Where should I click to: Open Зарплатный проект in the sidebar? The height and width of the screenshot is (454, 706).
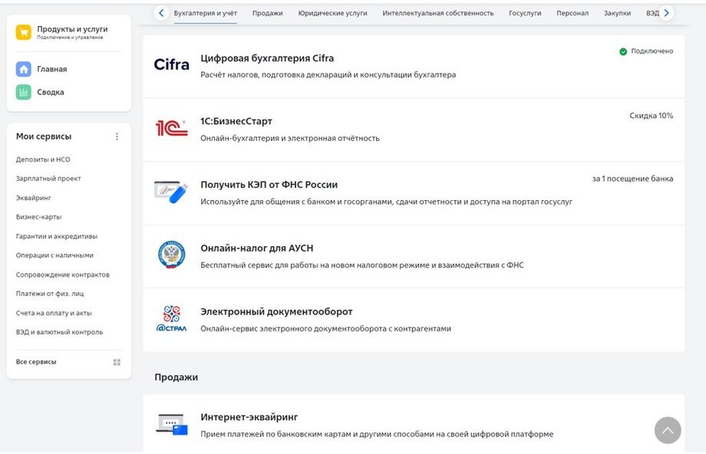(48, 179)
